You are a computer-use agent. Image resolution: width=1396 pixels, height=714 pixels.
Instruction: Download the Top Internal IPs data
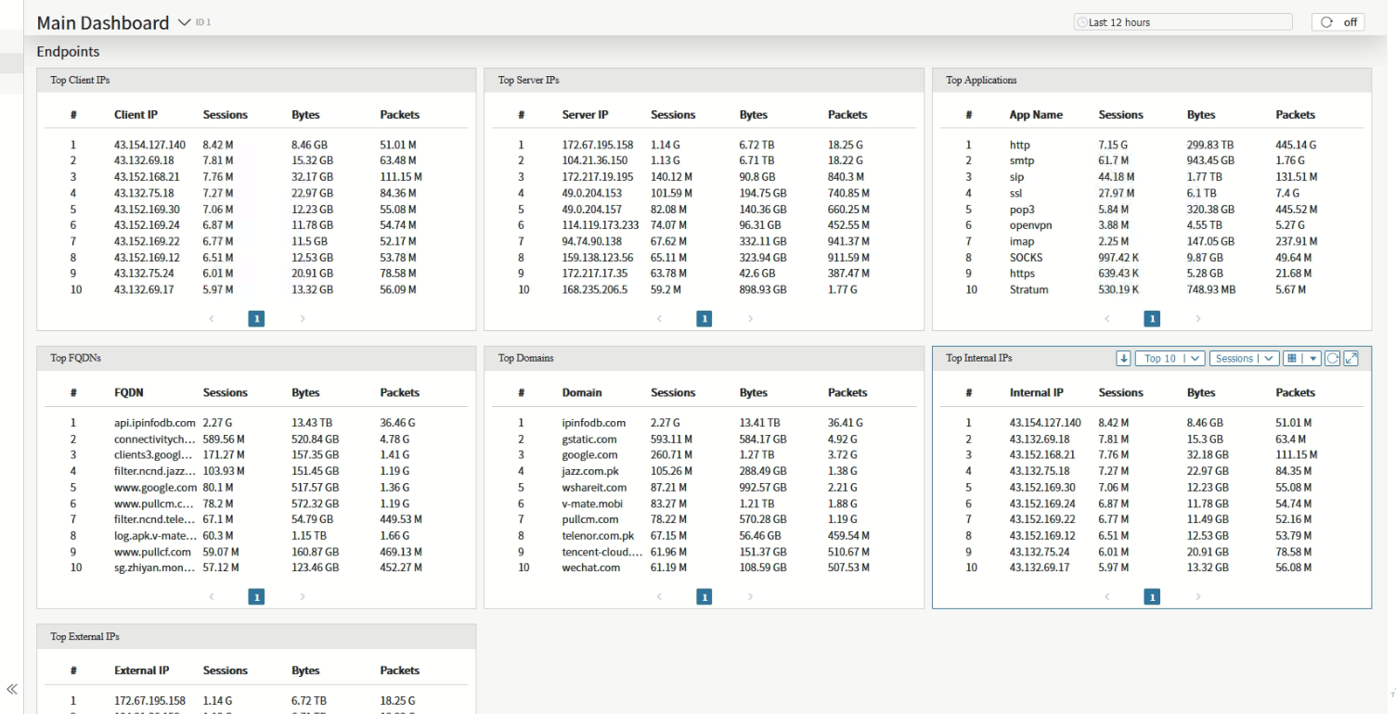point(1123,359)
